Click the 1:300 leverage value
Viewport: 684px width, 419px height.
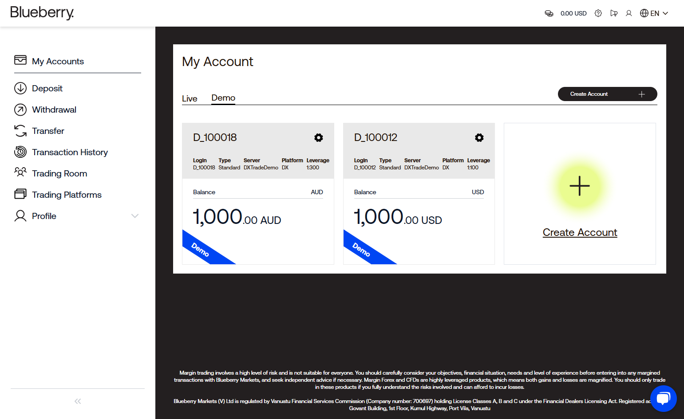tap(313, 168)
